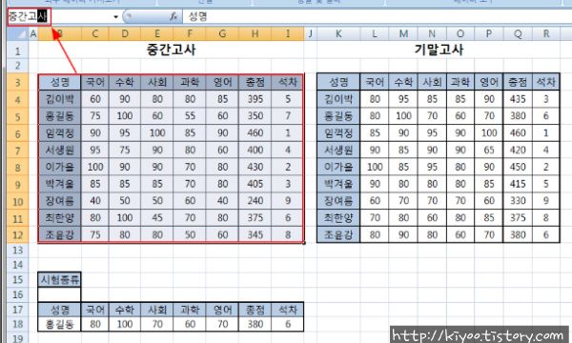Select row 18 header
572x343 pixels.
(x=17, y=324)
